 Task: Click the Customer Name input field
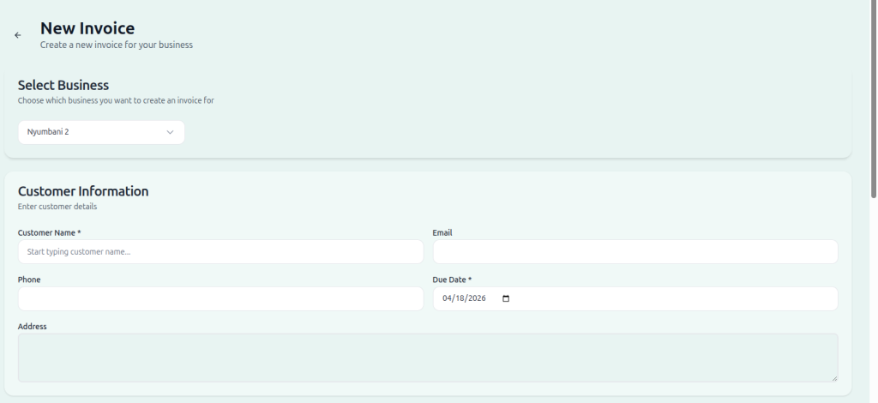click(x=220, y=252)
